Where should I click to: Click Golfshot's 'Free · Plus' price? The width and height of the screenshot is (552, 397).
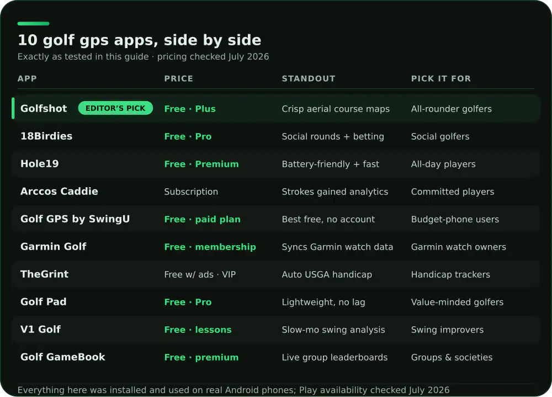[x=190, y=109]
